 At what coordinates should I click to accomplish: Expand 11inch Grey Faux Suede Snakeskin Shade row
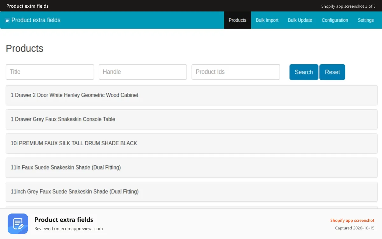pyautogui.click(x=192, y=192)
